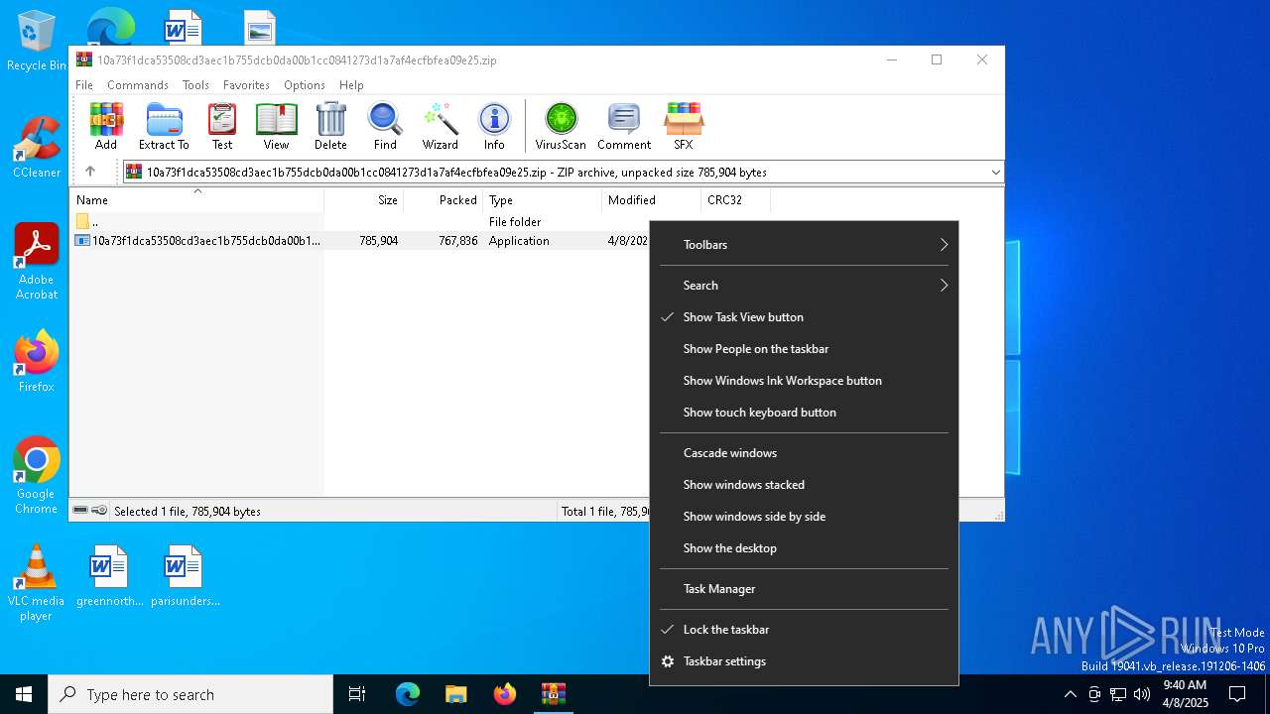Open the Tools menu
The width and height of the screenshot is (1270, 714).
(195, 85)
